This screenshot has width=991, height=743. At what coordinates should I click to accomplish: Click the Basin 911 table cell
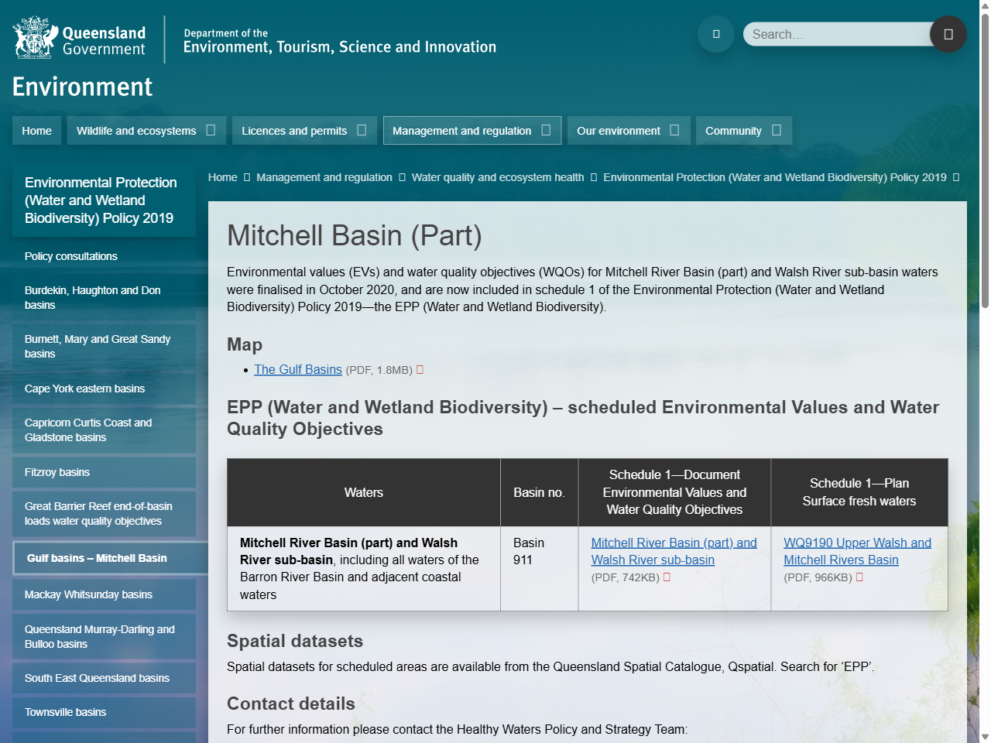click(540, 569)
